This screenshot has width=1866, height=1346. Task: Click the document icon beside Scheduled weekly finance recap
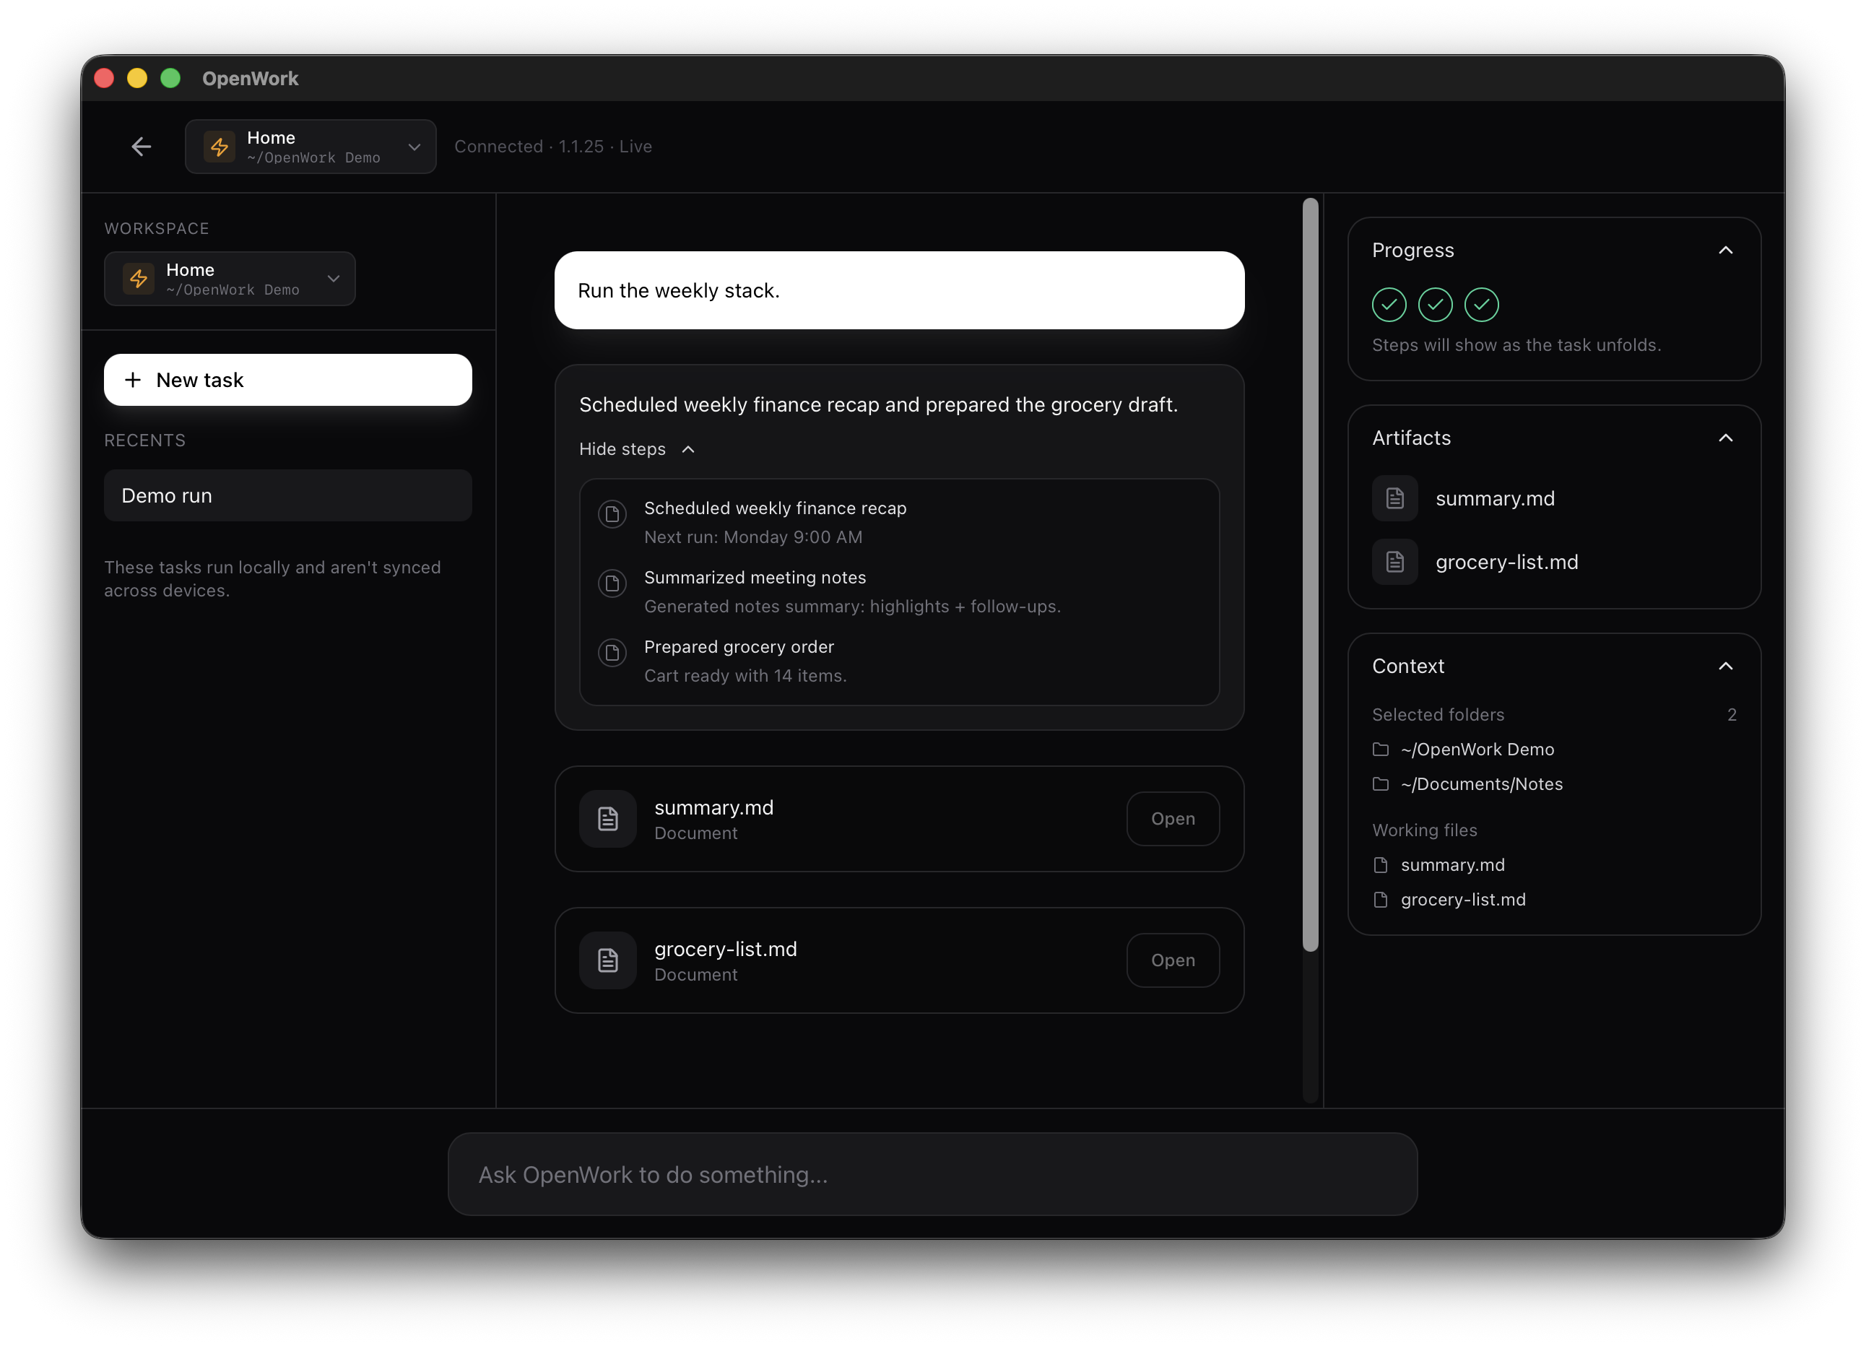[612, 514]
